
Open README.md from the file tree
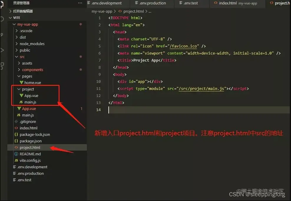(30, 154)
